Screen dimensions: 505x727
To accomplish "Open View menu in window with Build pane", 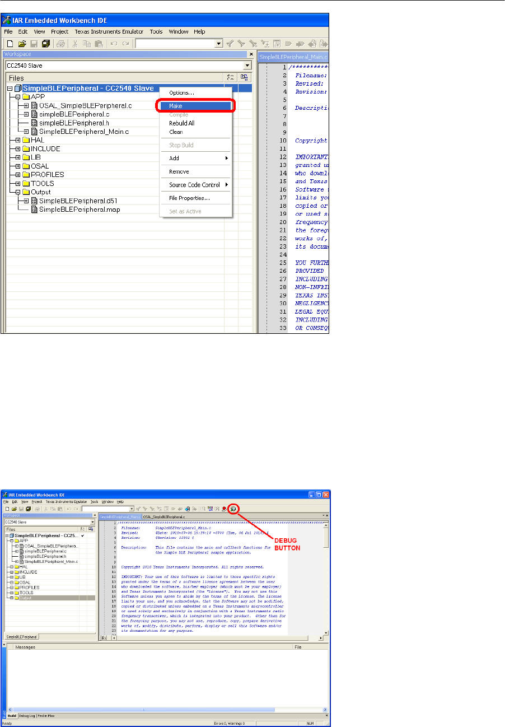I will click(x=25, y=502).
